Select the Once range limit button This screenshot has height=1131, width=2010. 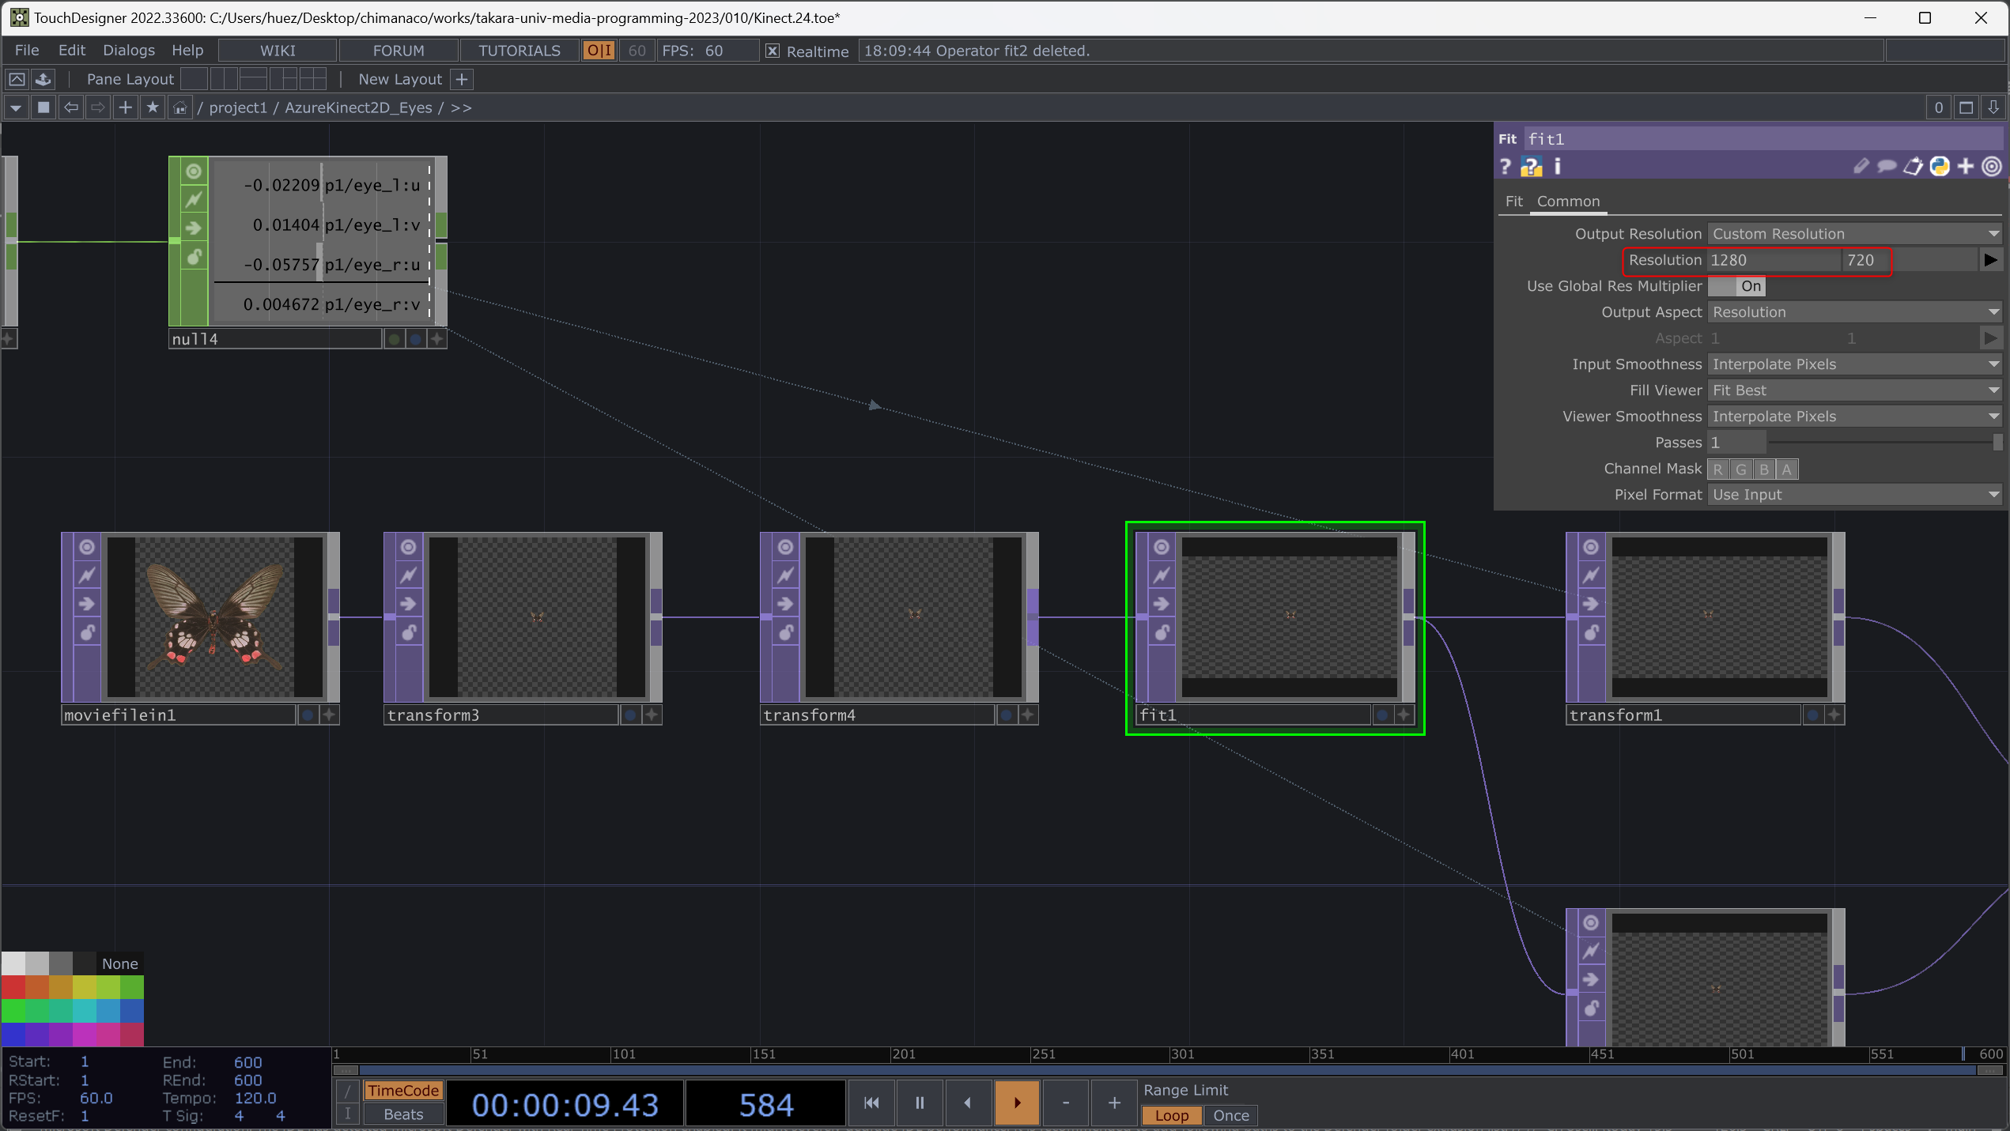click(x=1230, y=1115)
